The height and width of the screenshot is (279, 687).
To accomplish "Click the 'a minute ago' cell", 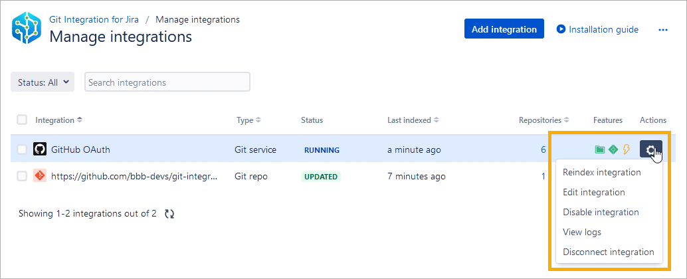I will click(414, 149).
